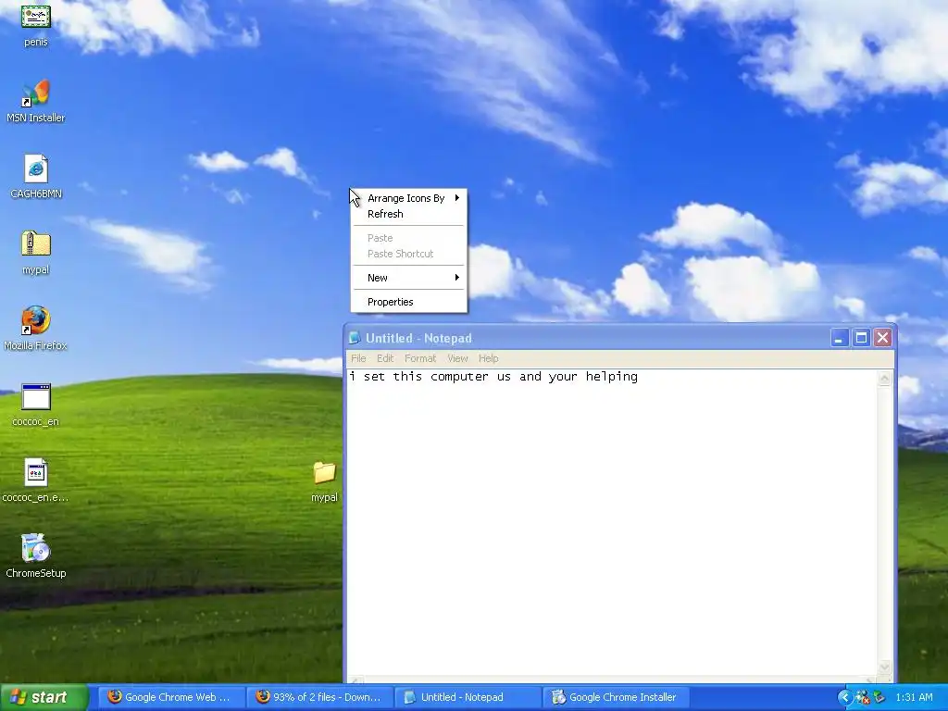Switch to Google Chrome Installer taskbar button
948x711 pixels.
(x=617, y=697)
